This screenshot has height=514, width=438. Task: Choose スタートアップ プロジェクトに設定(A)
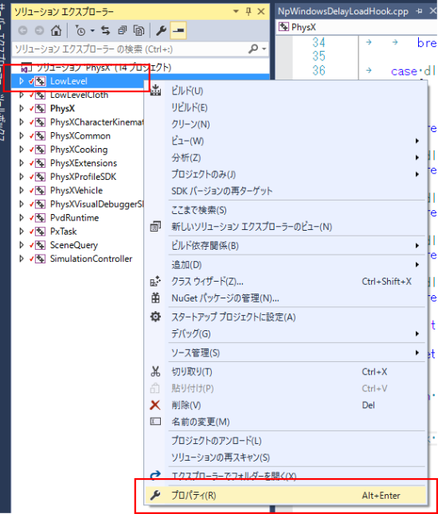point(286,317)
